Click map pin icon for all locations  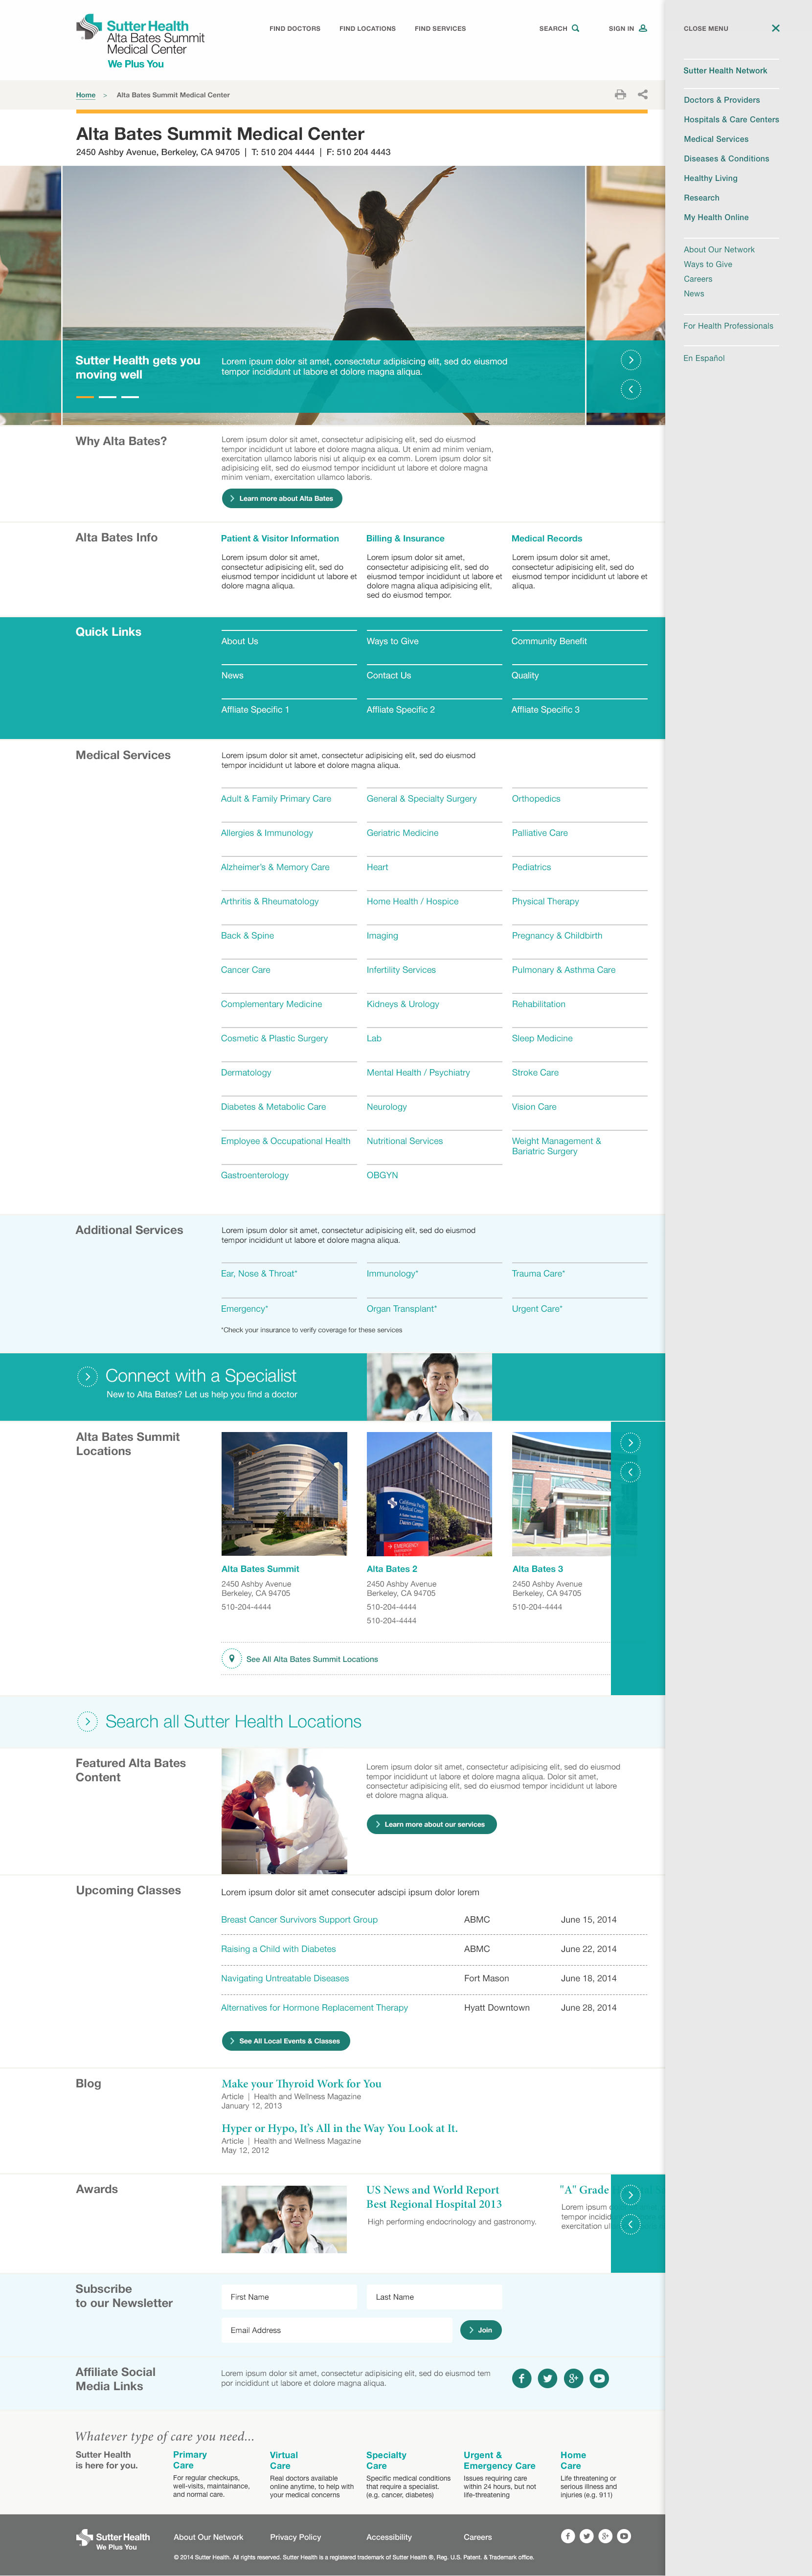point(231,1658)
